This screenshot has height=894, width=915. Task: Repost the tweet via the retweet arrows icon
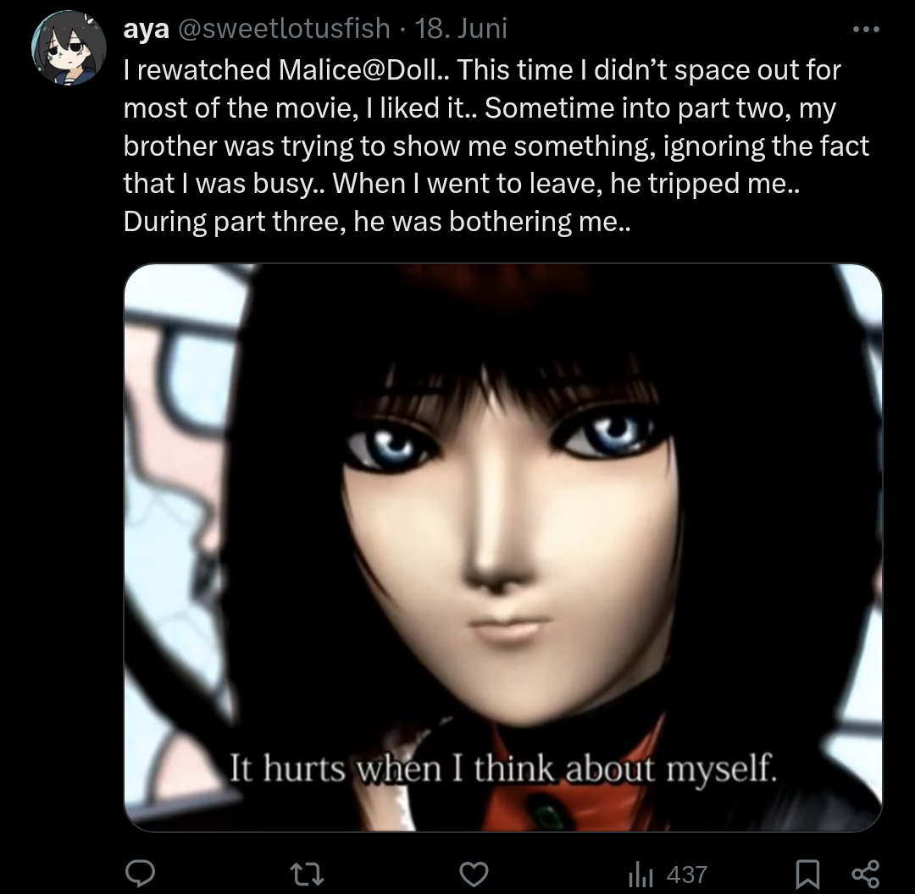click(x=307, y=875)
